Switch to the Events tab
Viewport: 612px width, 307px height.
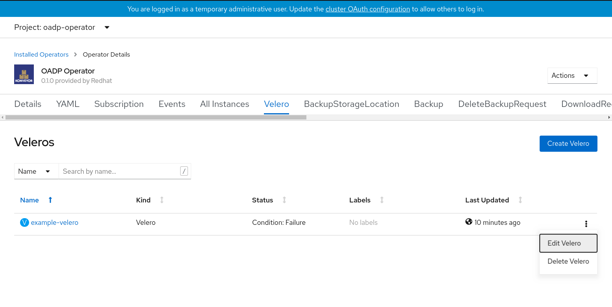tap(172, 104)
